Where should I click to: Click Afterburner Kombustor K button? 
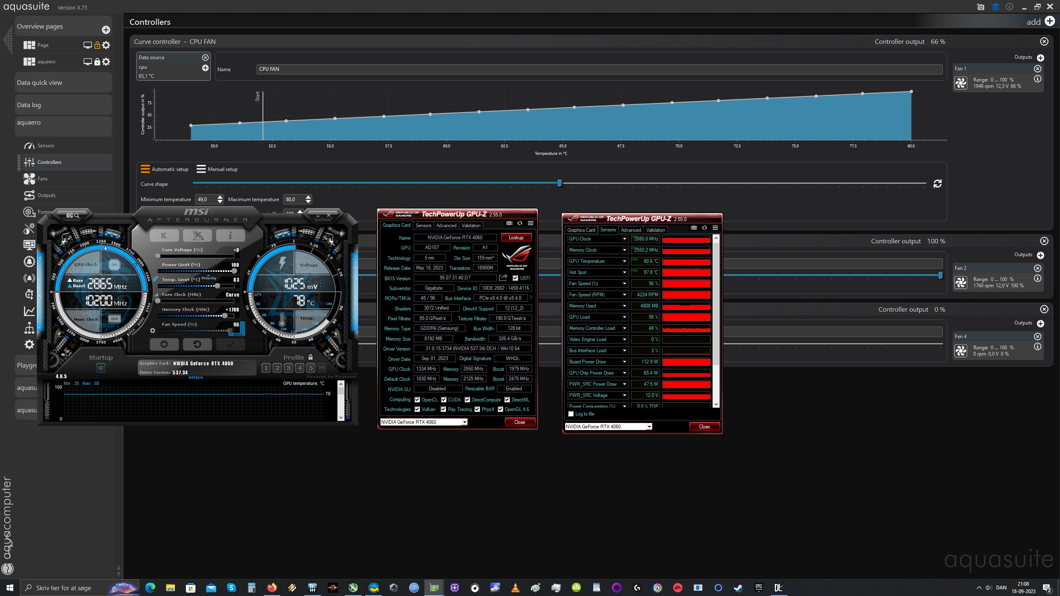tap(164, 236)
